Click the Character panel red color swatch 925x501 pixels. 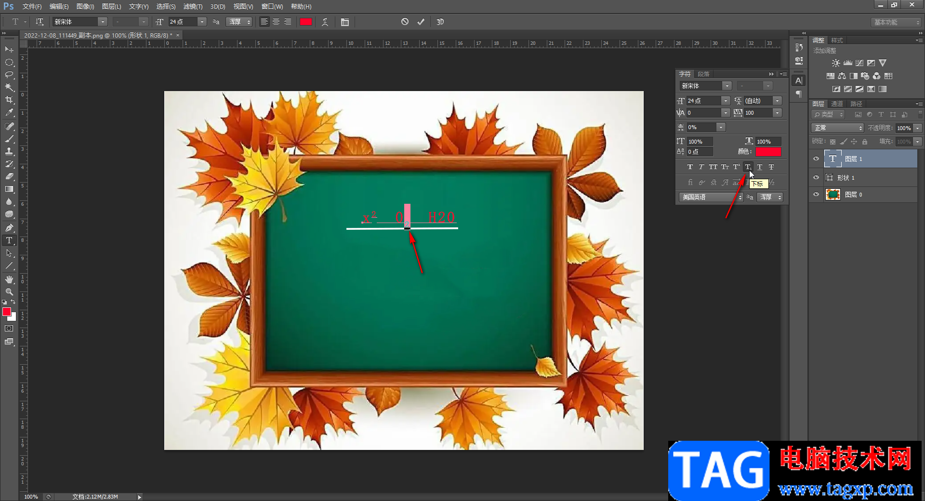tap(768, 152)
